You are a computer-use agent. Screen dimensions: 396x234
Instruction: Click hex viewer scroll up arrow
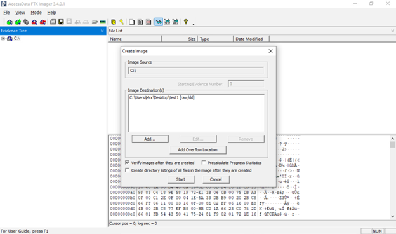(392, 139)
